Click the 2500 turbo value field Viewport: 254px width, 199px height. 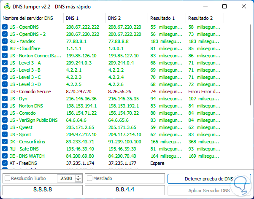click(66, 178)
